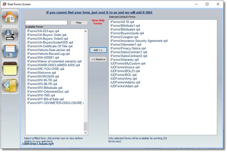
Task: Select .\Forms\VA-Buyers Order2.rp4
Action: click(x=47, y=38)
